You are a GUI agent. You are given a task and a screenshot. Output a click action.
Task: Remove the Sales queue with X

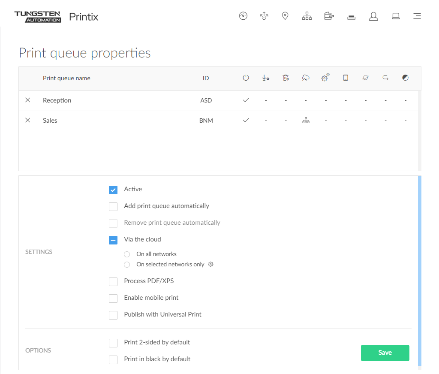pos(28,121)
